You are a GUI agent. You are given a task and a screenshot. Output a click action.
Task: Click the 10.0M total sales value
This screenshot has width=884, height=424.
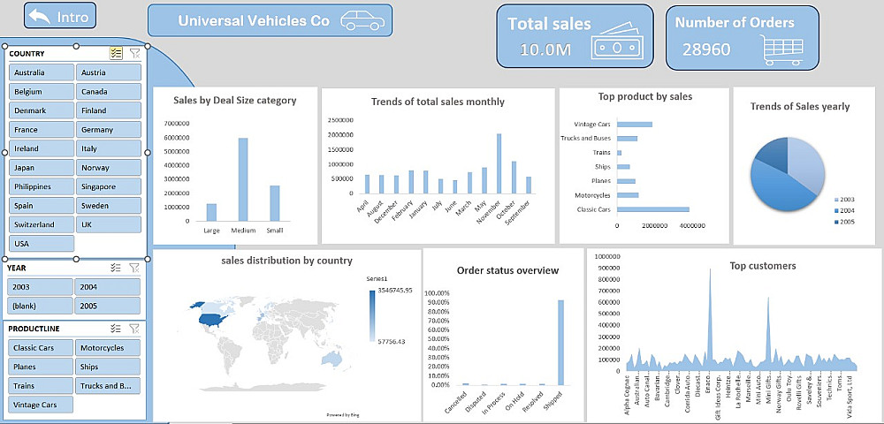[545, 49]
